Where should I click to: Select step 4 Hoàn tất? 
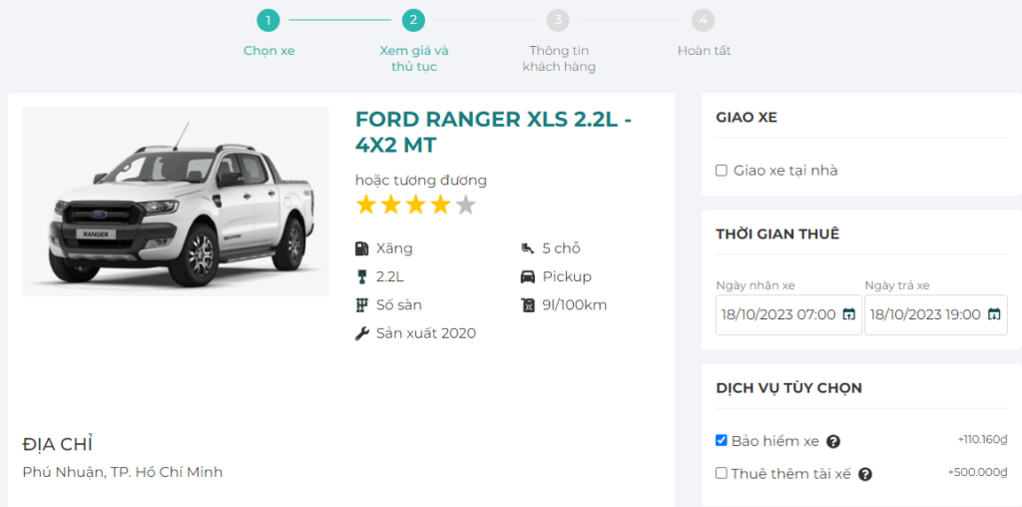pyautogui.click(x=704, y=20)
